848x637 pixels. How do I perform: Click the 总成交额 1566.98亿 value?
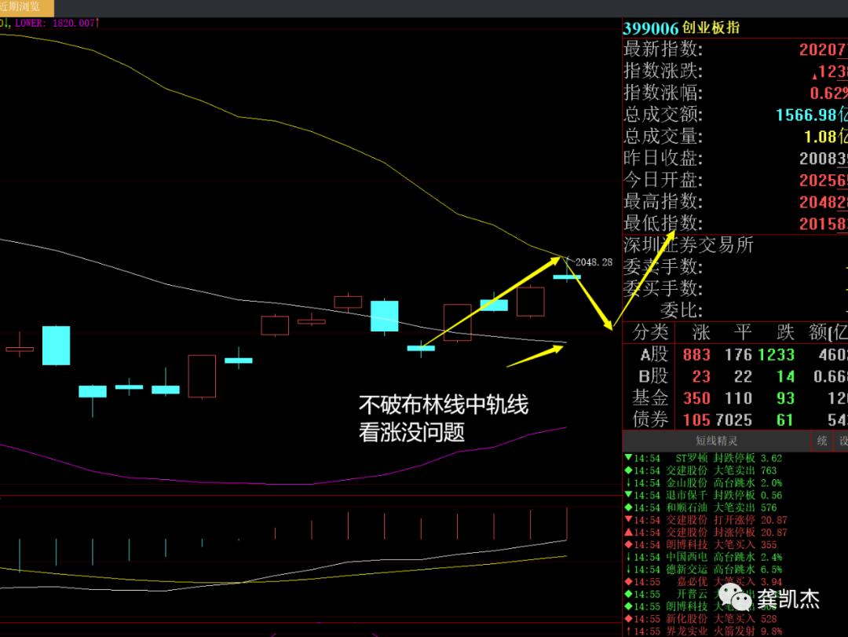click(810, 115)
